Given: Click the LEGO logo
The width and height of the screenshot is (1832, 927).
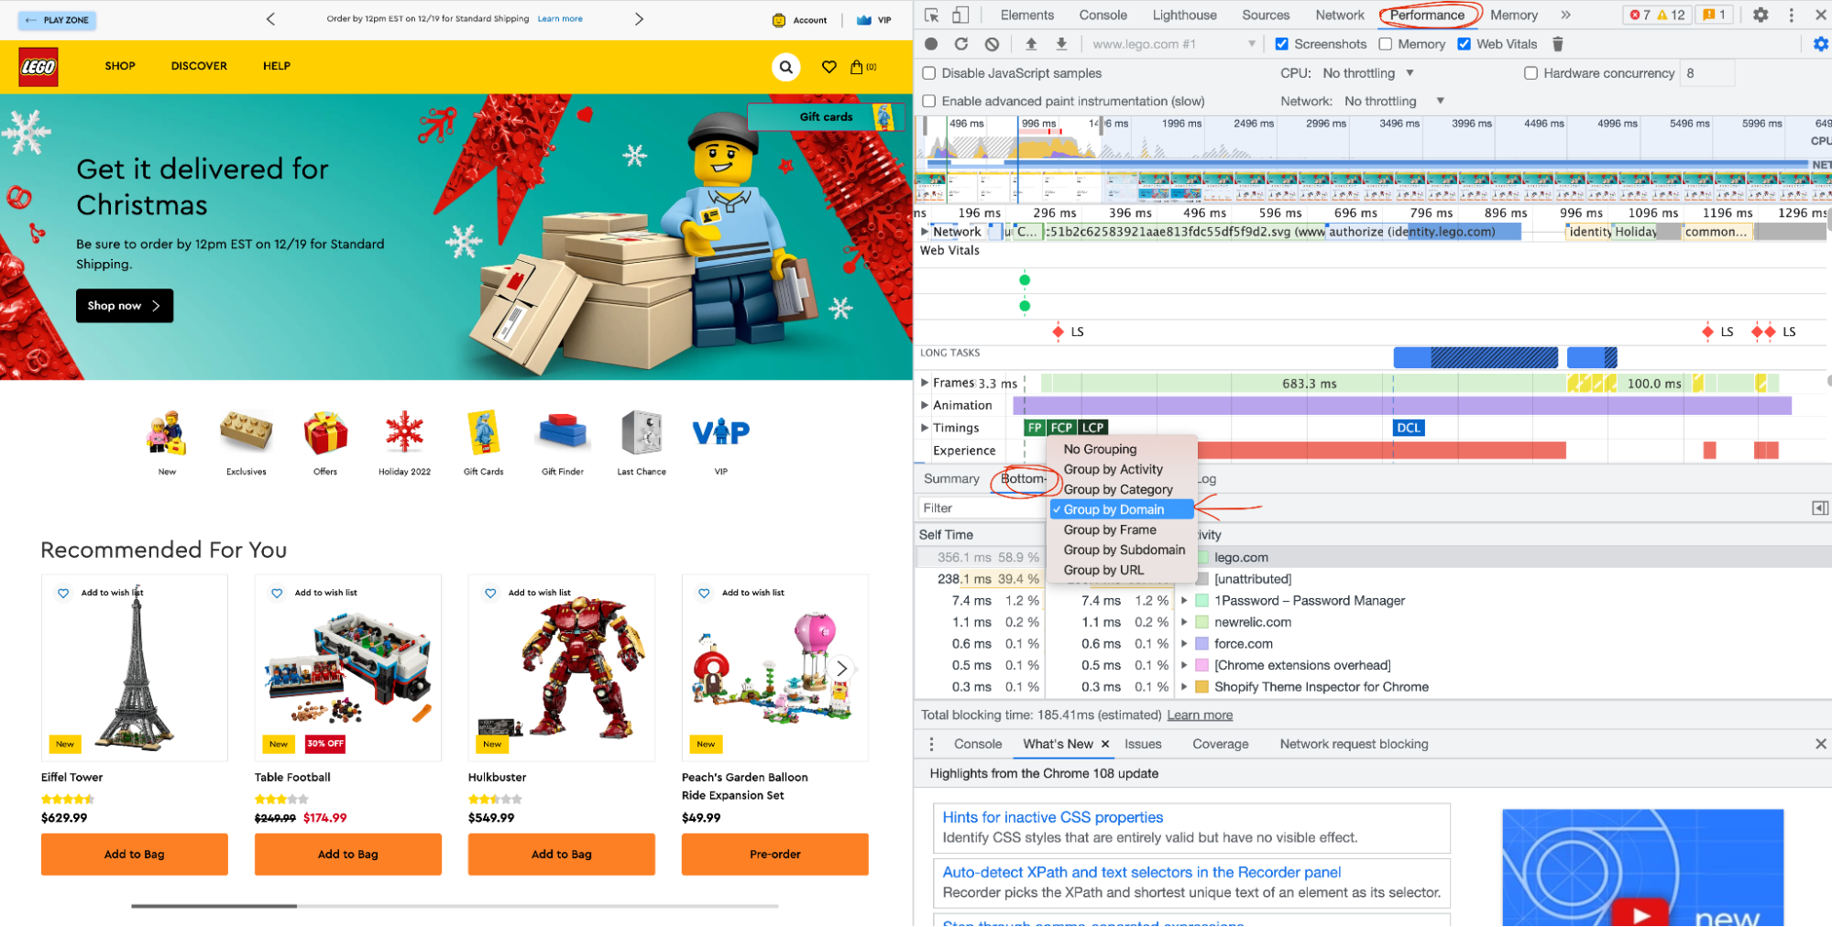Looking at the screenshot, I should (38, 67).
